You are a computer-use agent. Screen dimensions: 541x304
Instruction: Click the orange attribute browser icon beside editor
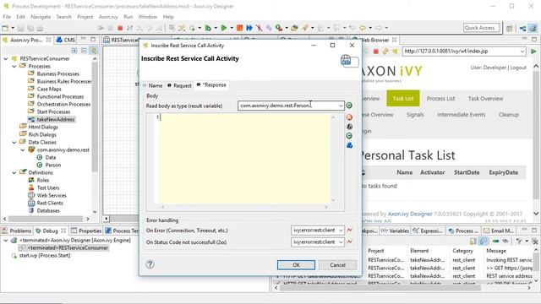tap(349, 117)
